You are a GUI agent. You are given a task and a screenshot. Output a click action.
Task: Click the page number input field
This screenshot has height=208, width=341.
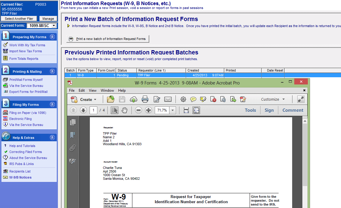pyautogui.click(x=93, y=110)
